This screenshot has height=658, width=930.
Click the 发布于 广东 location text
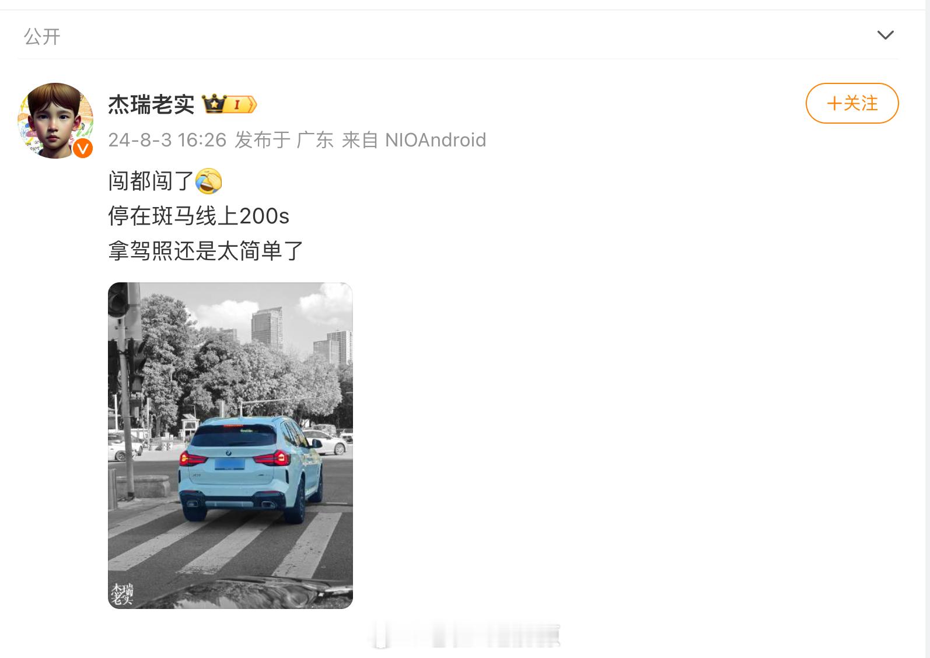[284, 140]
